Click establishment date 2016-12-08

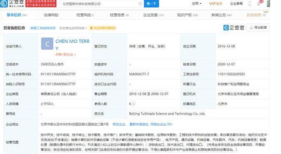pos(226,46)
